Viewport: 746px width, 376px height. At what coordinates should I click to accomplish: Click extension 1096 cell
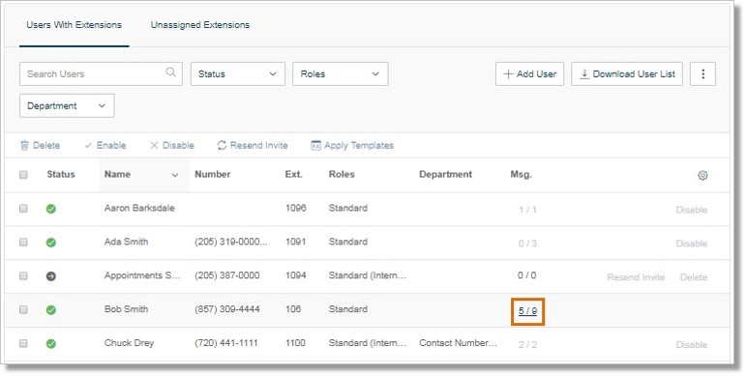(295, 208)
